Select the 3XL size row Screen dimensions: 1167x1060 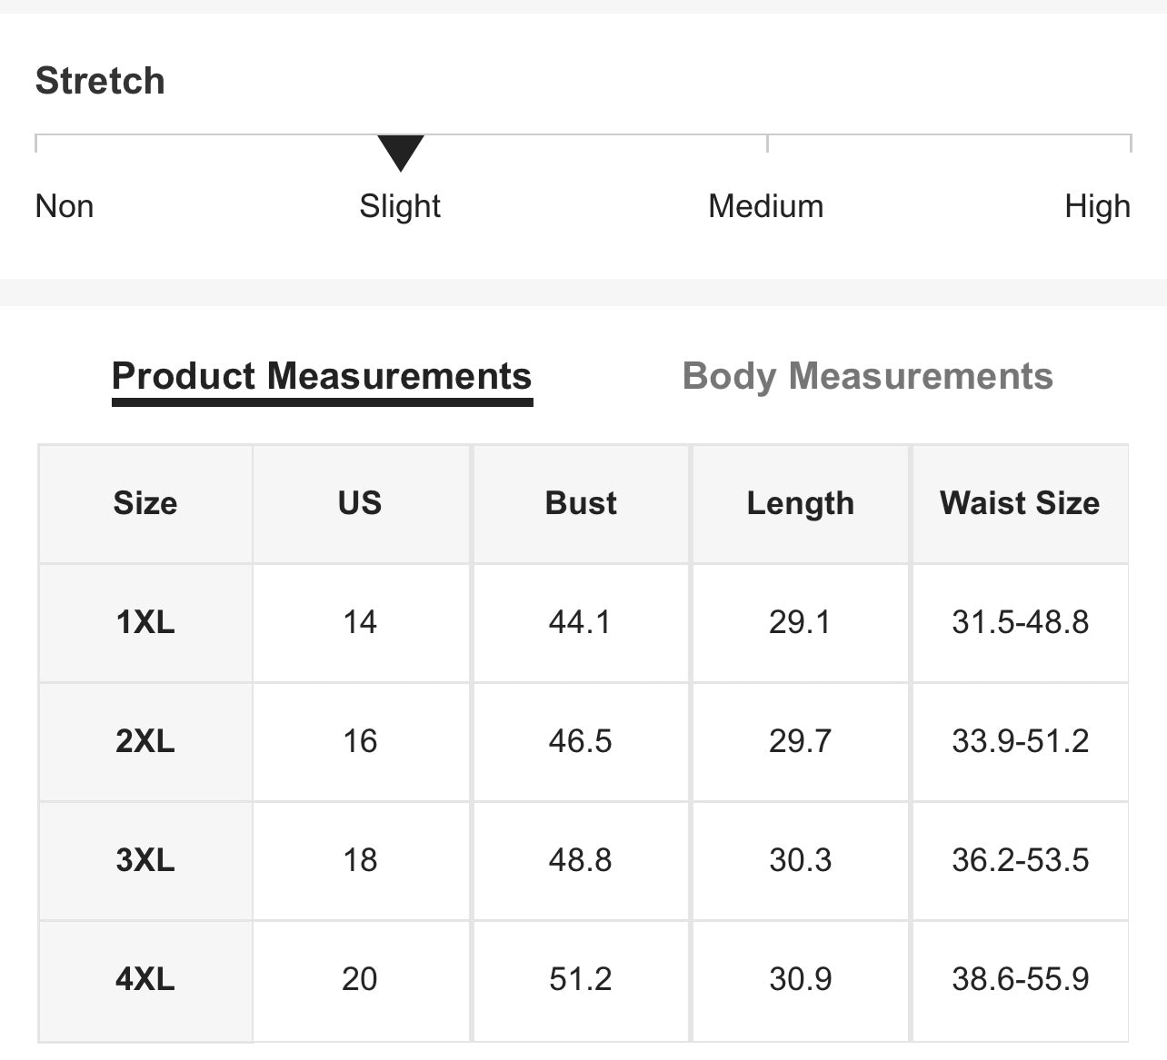(145, 860)
